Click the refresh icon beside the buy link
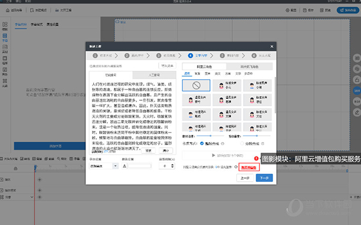The height and width of the screenshot is (225, 361). tap(236, 167)
